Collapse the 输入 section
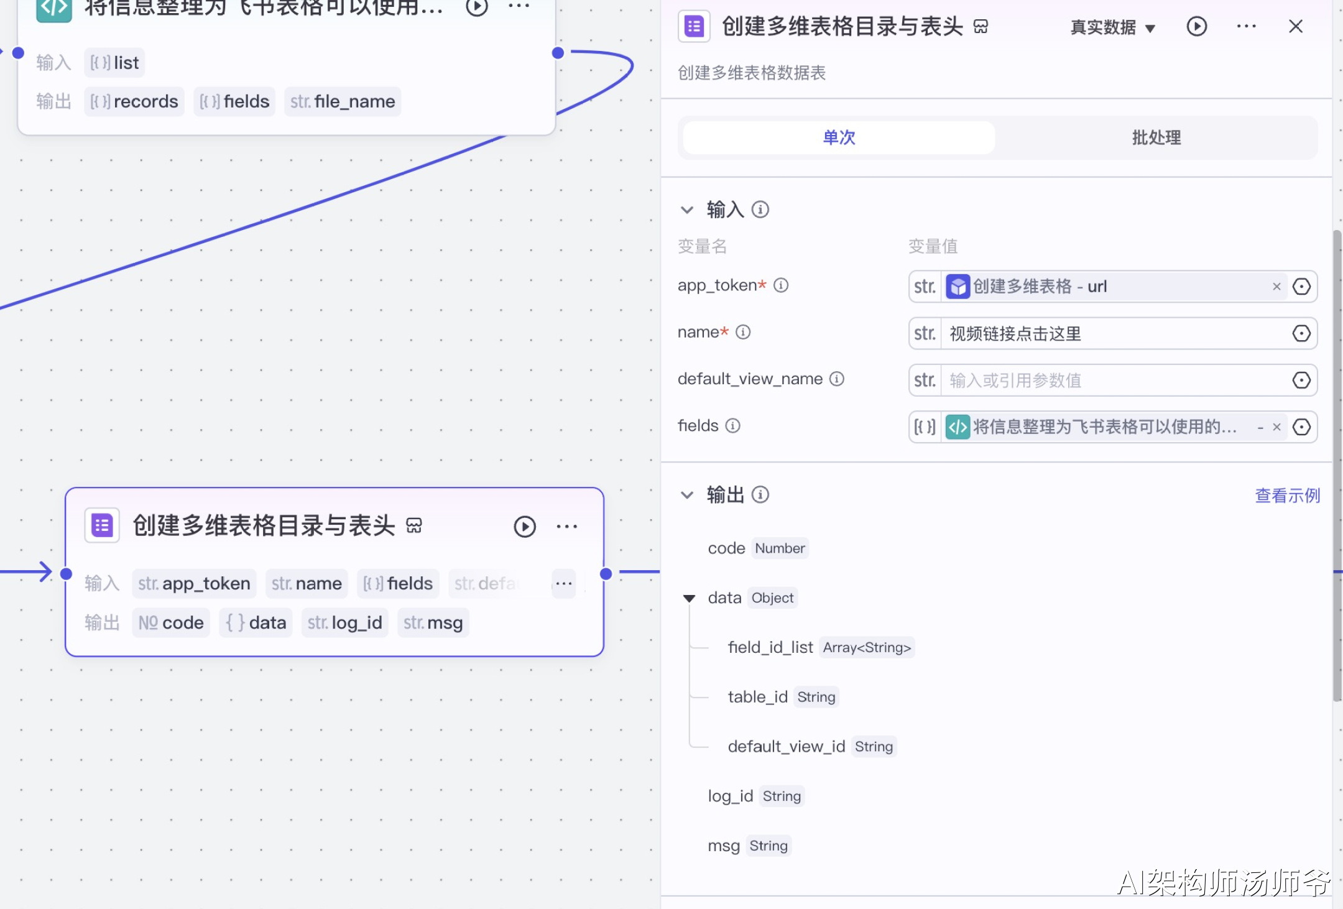 pos(687,210)
